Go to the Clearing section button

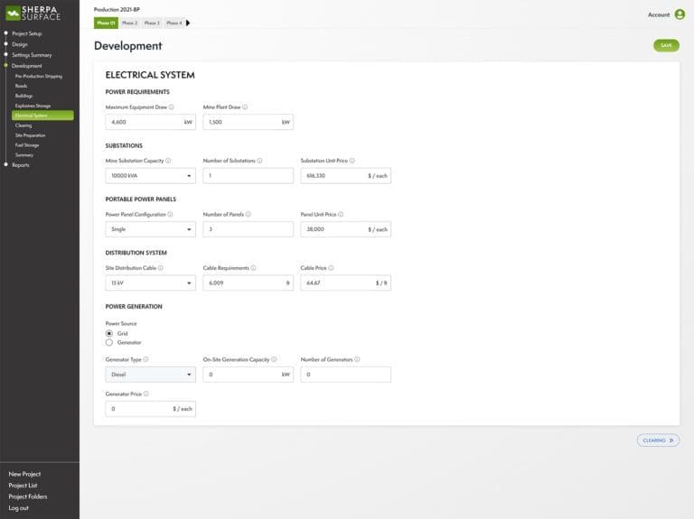pyautogui.click(x=657, y=440)
